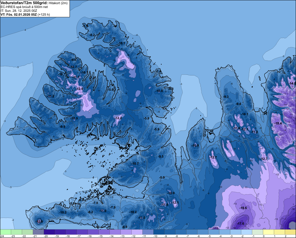Click the '-24' label in the legend
Image resolution: width=296 pixels, height=238 pixels.
click(x=2, y=236)
